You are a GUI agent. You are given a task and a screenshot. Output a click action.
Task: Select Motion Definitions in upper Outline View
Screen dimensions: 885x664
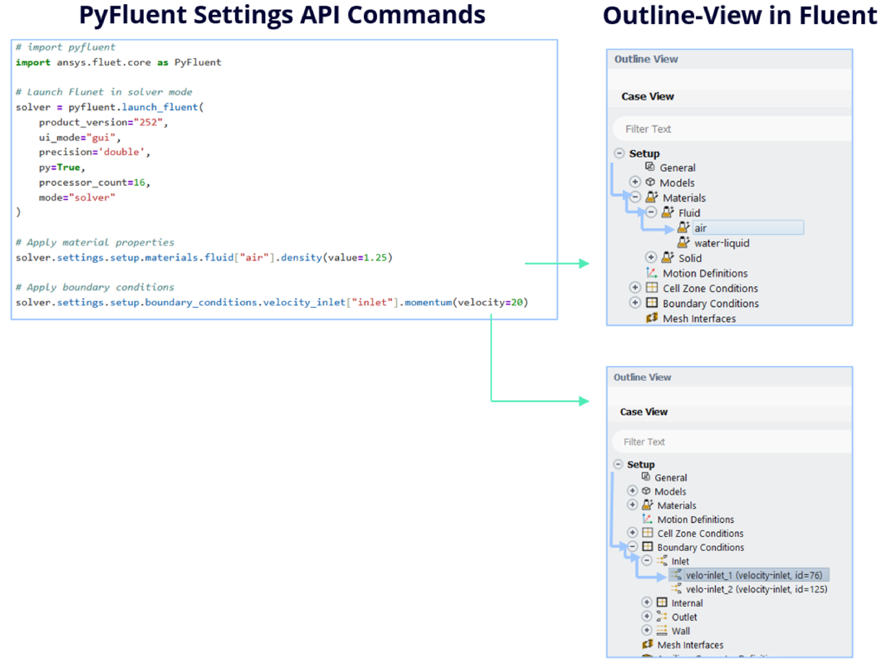click(x=705, y=273)
